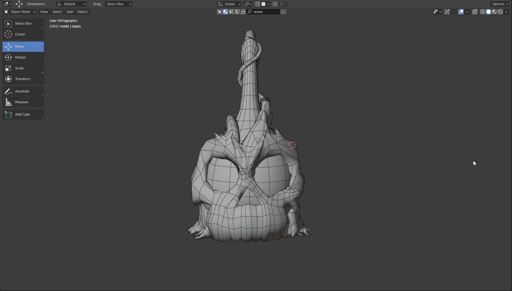Open the Default orientation dropdown

point(71,4)
